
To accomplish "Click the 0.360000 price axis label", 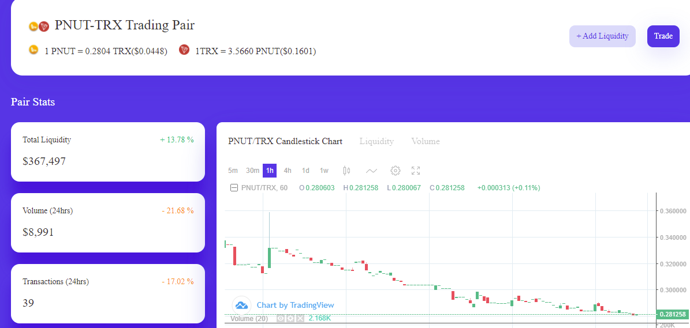I will pos(673,211).
